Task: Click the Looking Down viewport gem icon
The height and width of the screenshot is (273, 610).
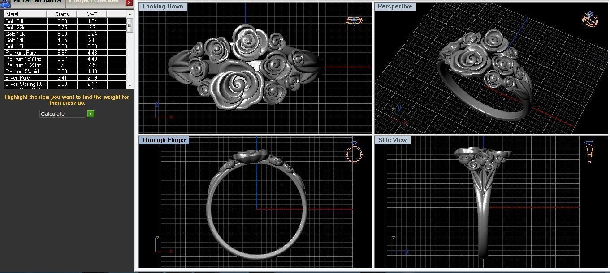Action: (x=354, y=21)
